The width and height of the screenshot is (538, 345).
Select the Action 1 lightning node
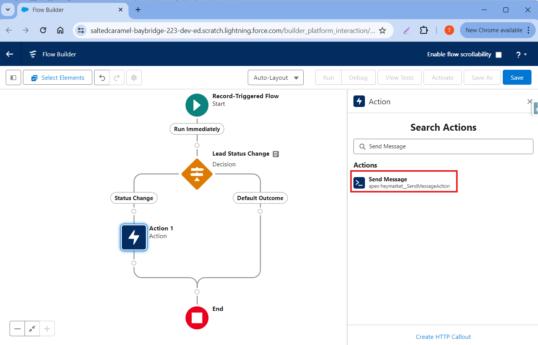pyautogui.click(x=134, y=237)
